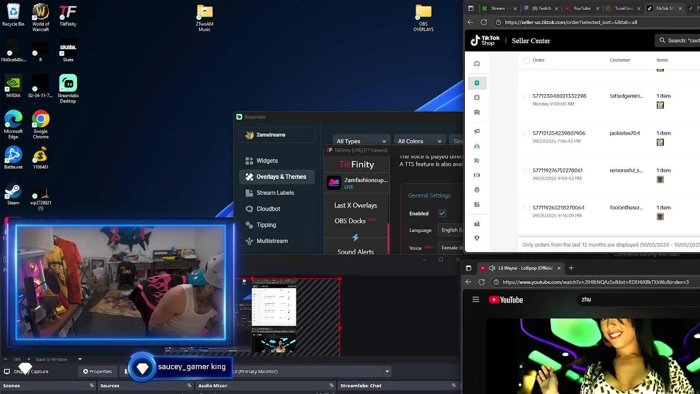
Task: Check order 577121354239807906
Action: pyautogui.click(x=527, y=133)
